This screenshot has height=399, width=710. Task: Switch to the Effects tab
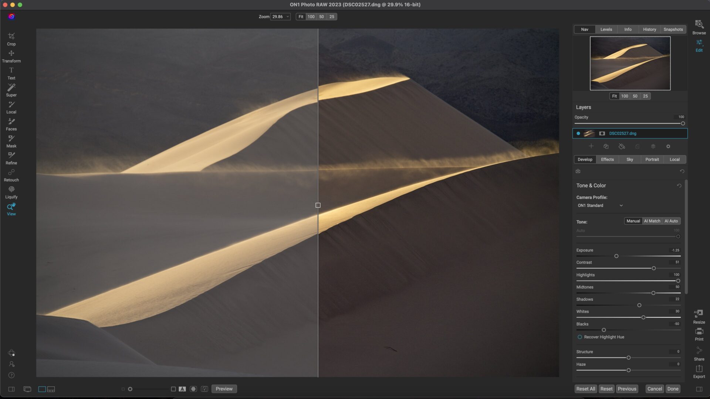[x=607, y=159]
